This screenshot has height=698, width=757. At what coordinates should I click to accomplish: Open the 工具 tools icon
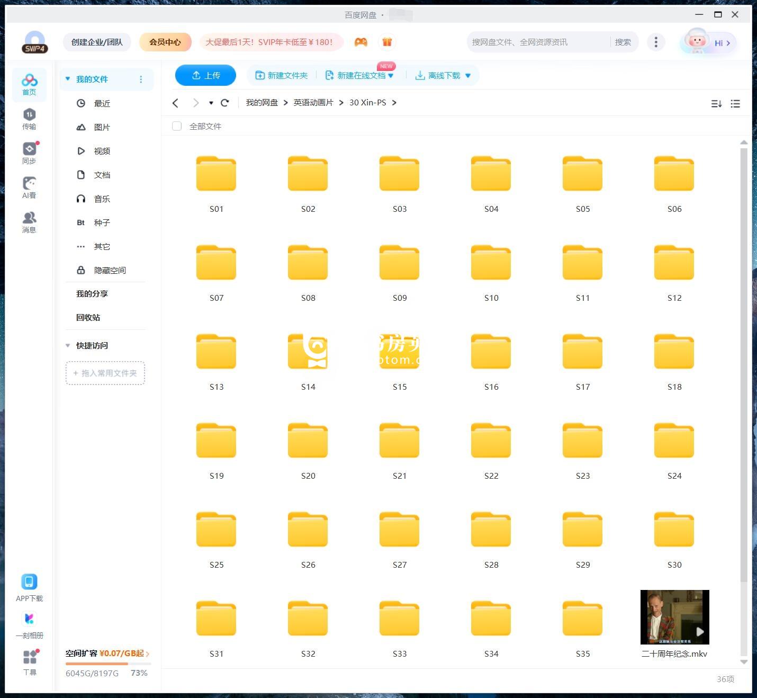point(29,657)
